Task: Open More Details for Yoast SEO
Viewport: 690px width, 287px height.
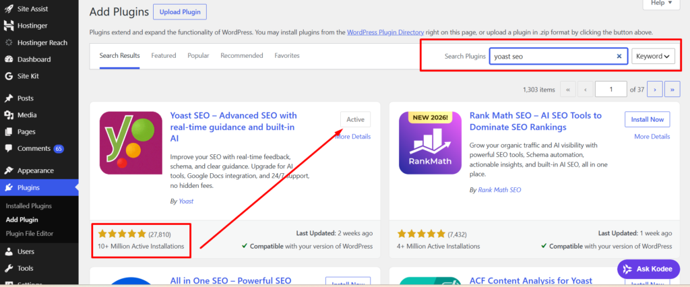Action: click(353, 137)
